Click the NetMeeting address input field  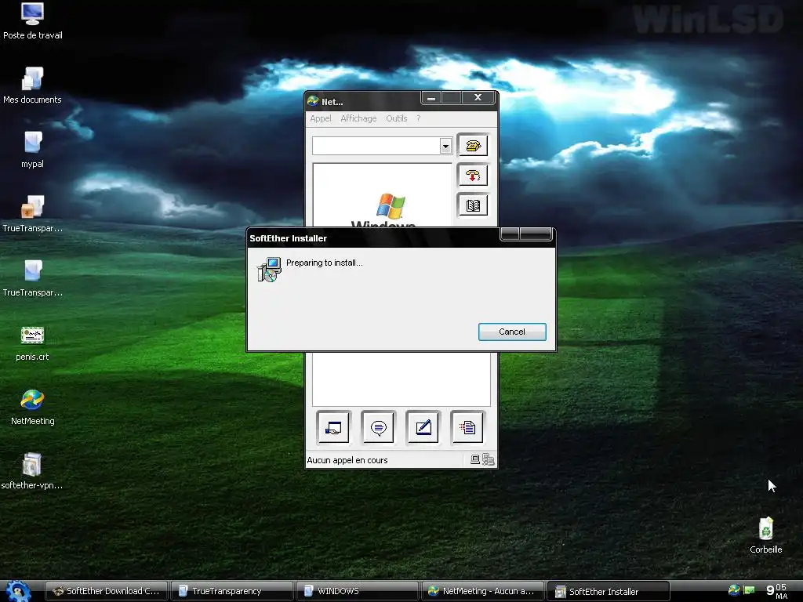tap(376, 147)
